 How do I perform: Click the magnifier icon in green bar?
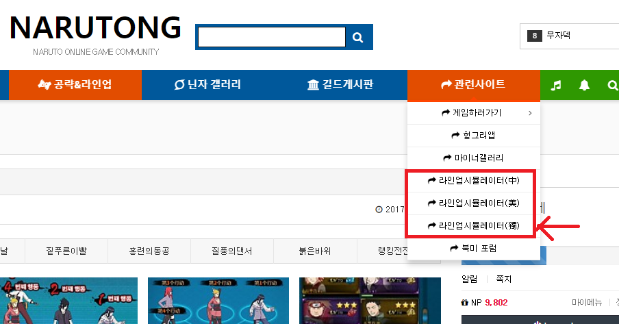611,85
